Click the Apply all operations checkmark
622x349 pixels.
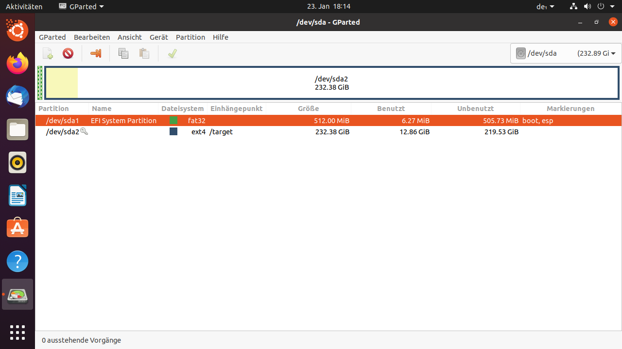pyautogui.click(x=172, y=53)
